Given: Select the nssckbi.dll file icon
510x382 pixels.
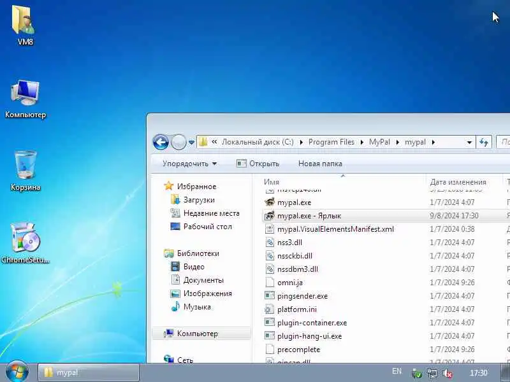Looking at the screenshot, I should pyautogui.click(x=270, y=256).
